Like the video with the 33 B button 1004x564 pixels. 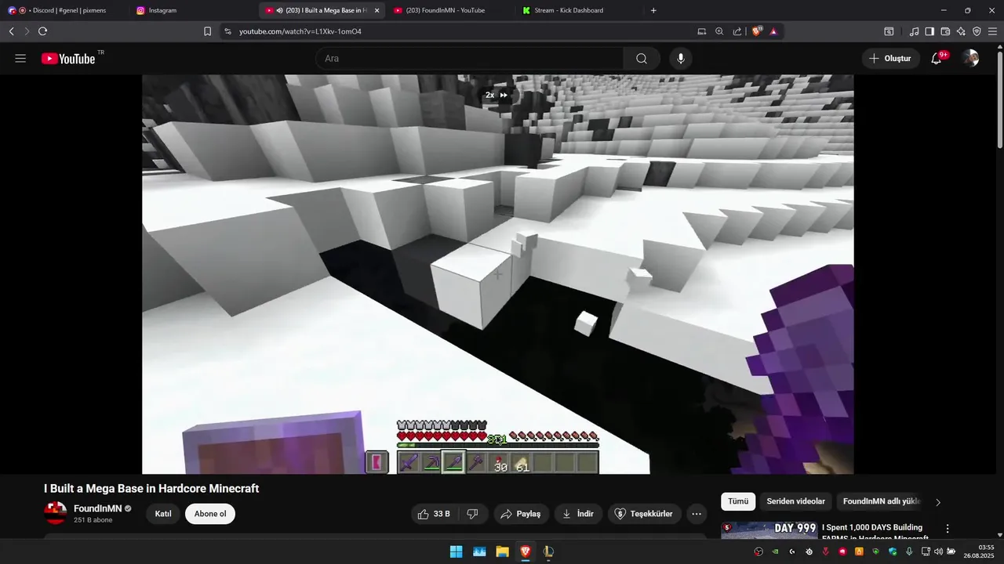(434, 514)
